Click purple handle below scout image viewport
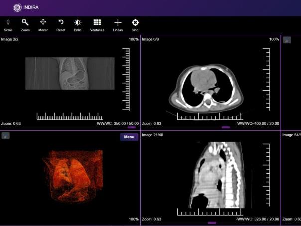Screen dimensions: 301x226 132,127
